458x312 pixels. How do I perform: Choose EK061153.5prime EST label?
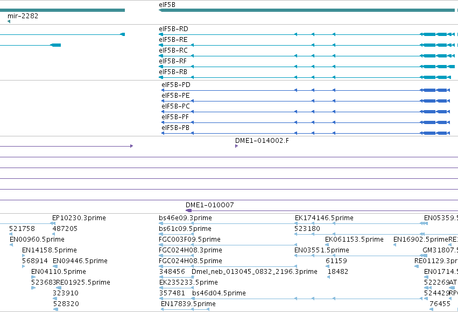[x=354, y=240]
